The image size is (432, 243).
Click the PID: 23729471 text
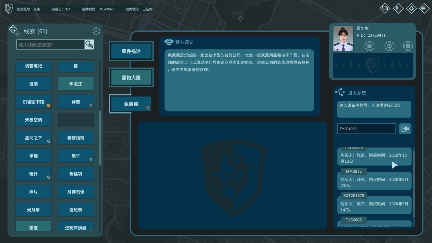pyautogui.click(x=371, y=35)
